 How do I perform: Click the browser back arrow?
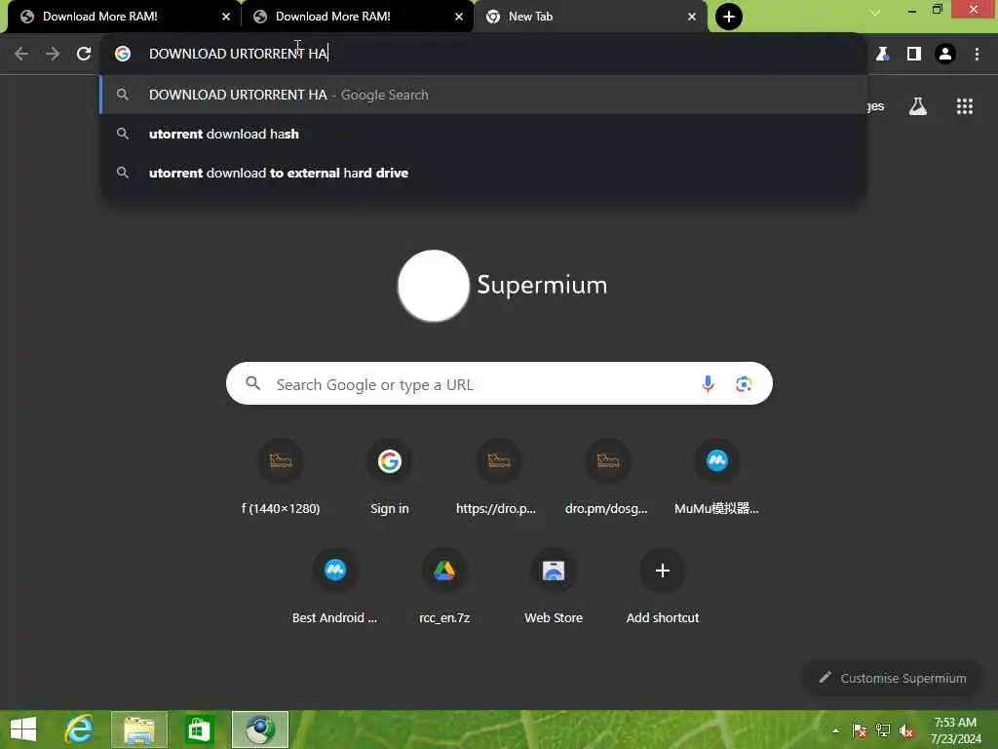click(21, 54)
